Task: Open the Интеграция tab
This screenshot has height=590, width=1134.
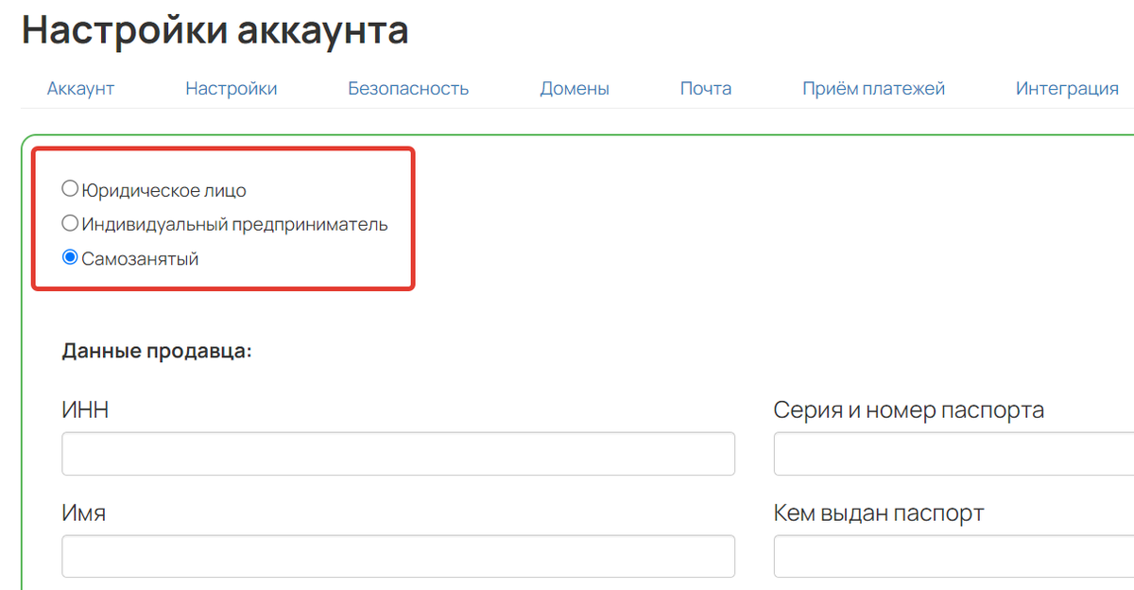Action: pos(1066,88)
